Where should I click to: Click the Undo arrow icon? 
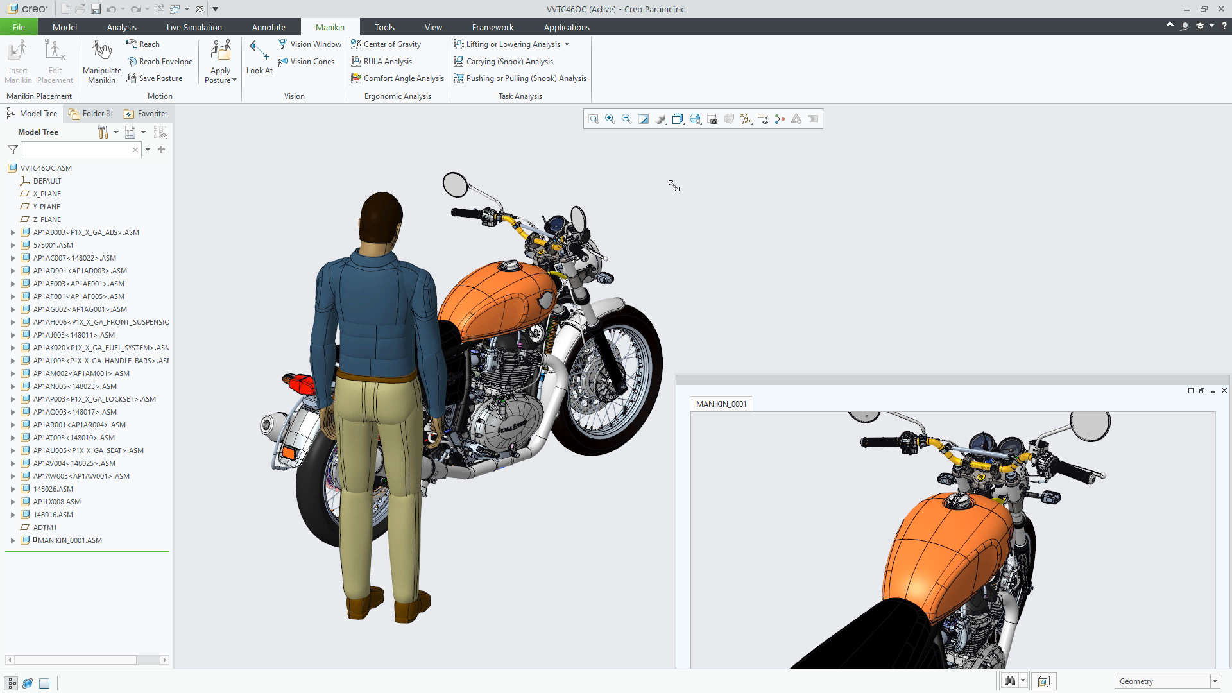[x=111, y=9]
